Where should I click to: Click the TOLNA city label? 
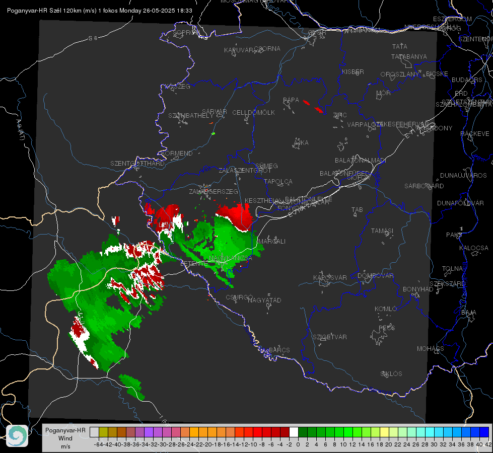[x=452, y=269]
